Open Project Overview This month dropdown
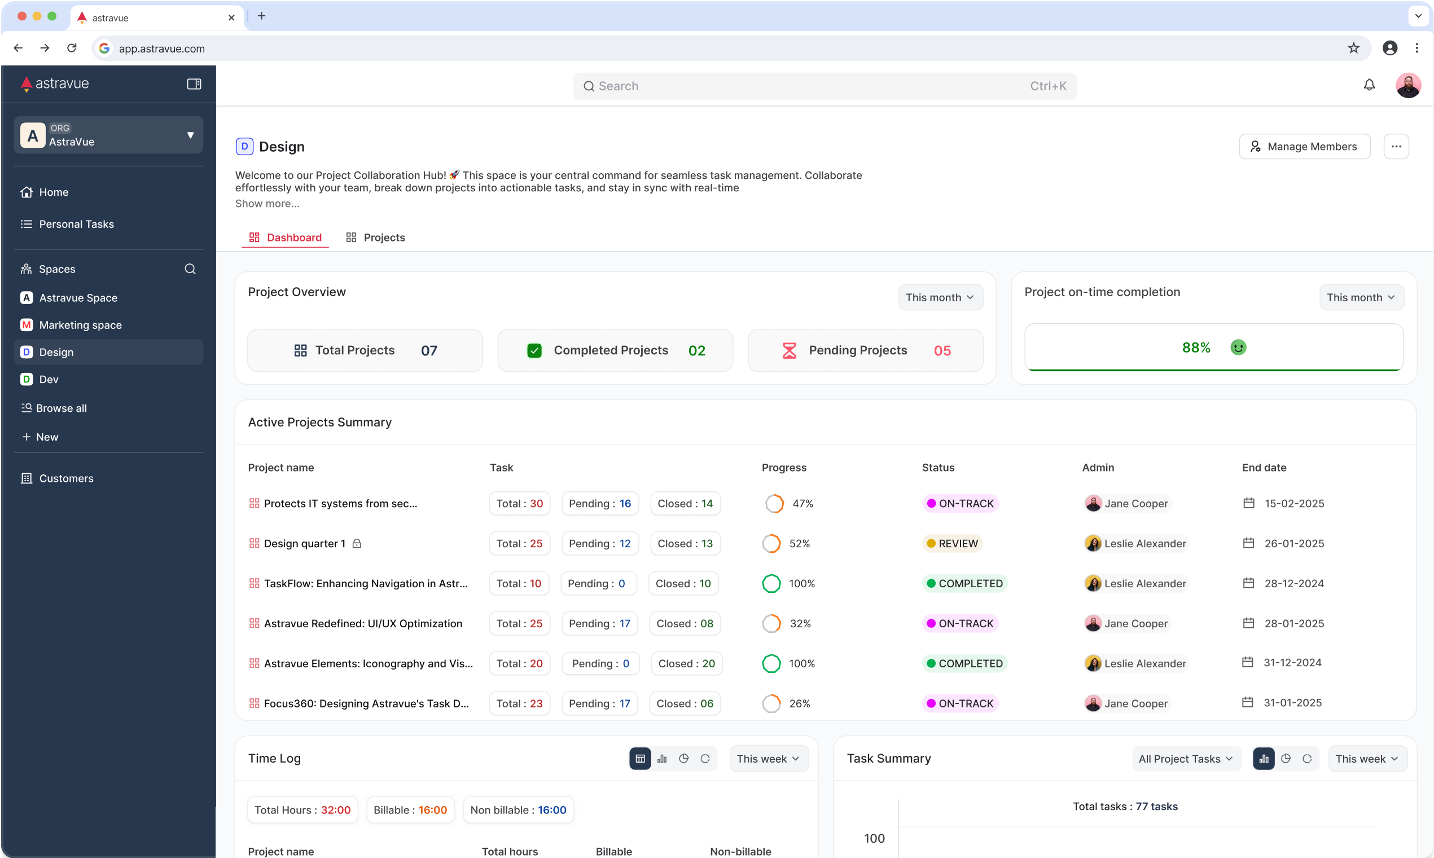Screen dimensions: 1434x858 point(940,297)
